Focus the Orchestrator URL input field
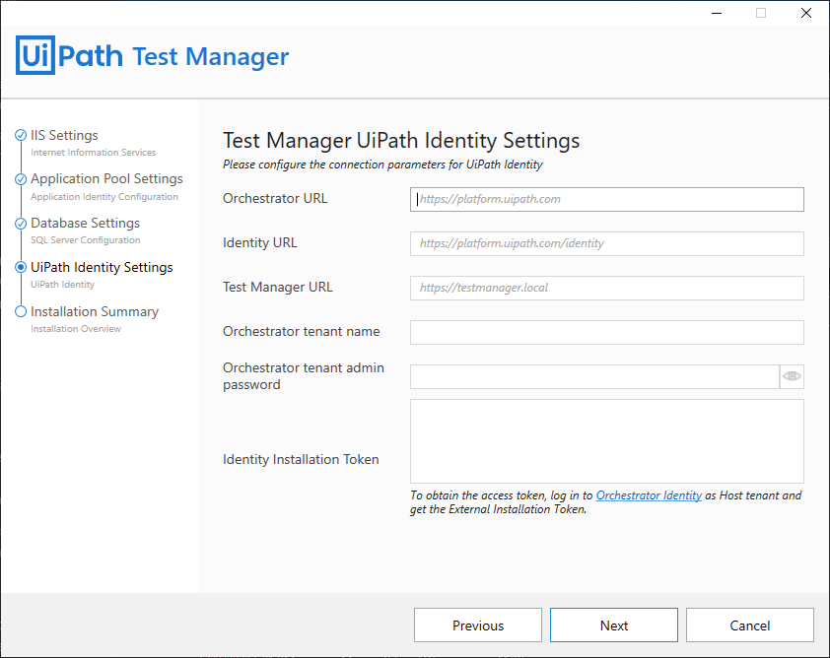Viewport: 830px width, 658px height. click(x=606, y=199)
